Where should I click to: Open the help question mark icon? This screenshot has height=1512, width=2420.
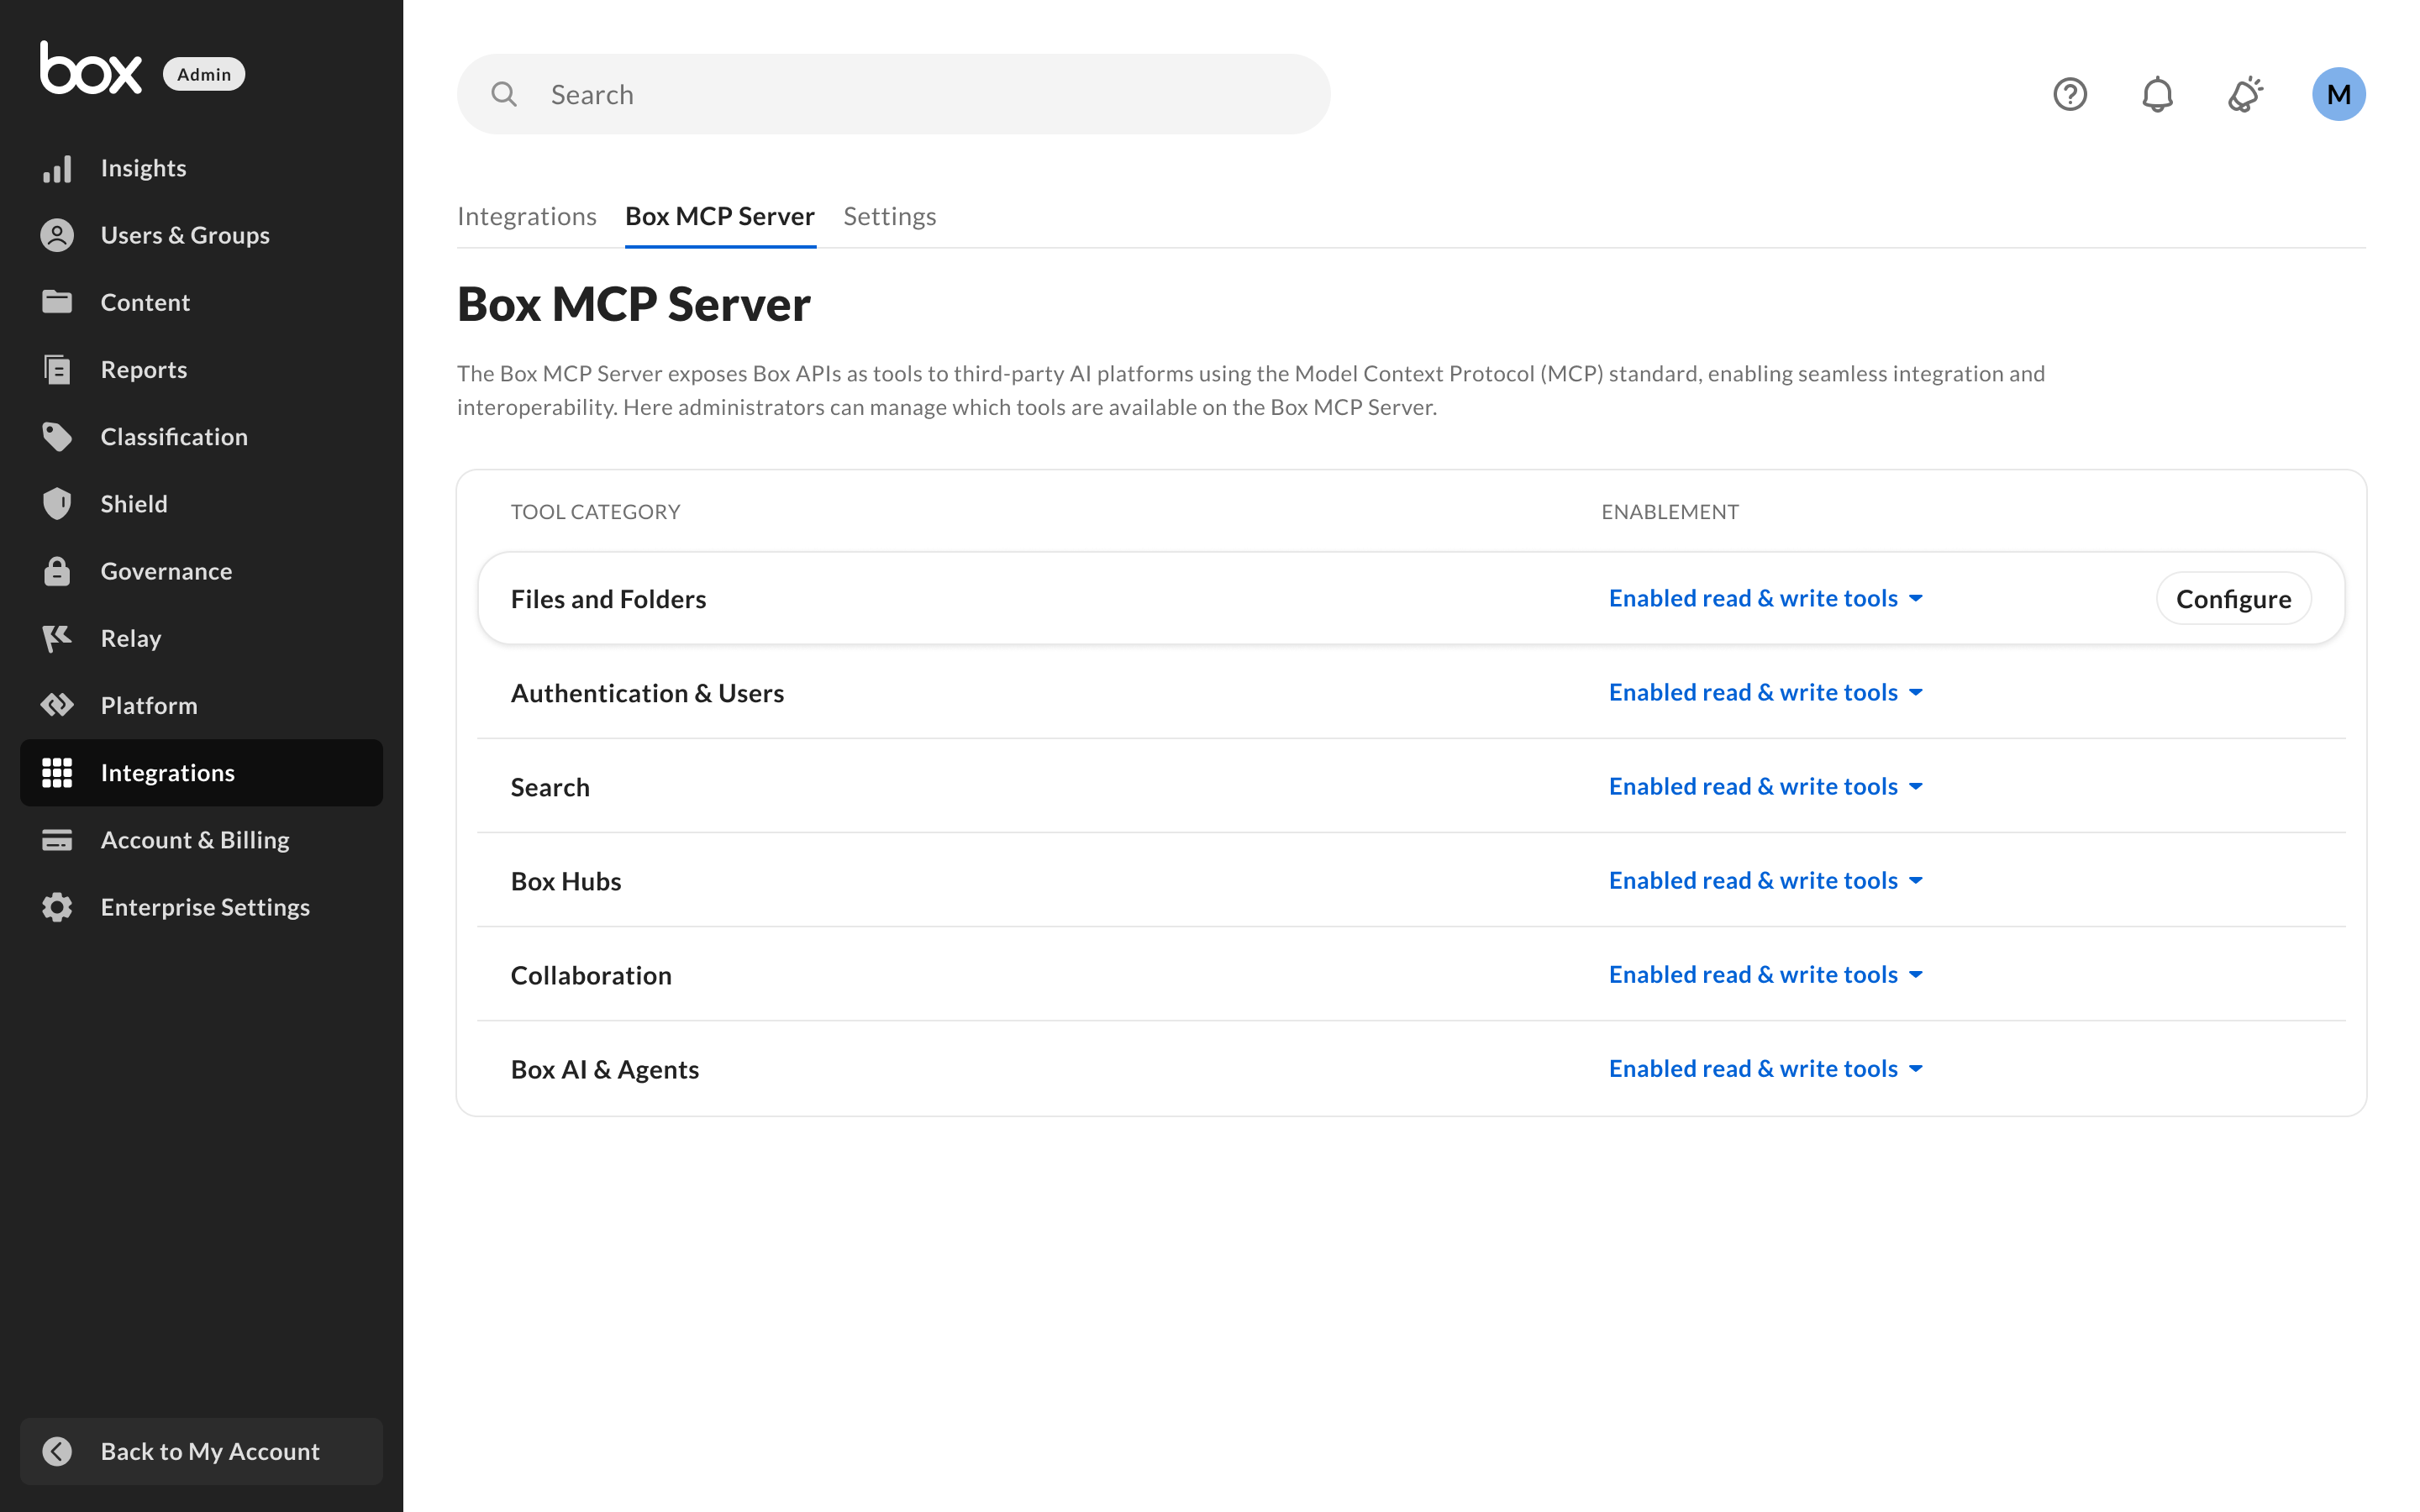point(2070,94)
